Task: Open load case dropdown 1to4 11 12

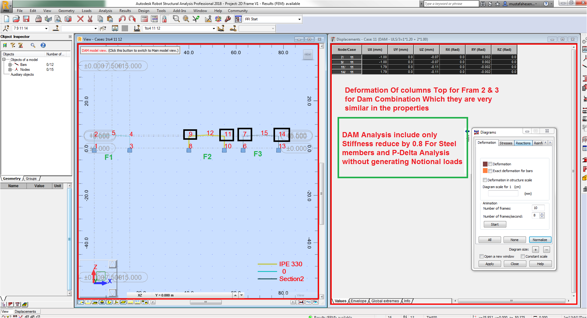Action: [214, 28]
